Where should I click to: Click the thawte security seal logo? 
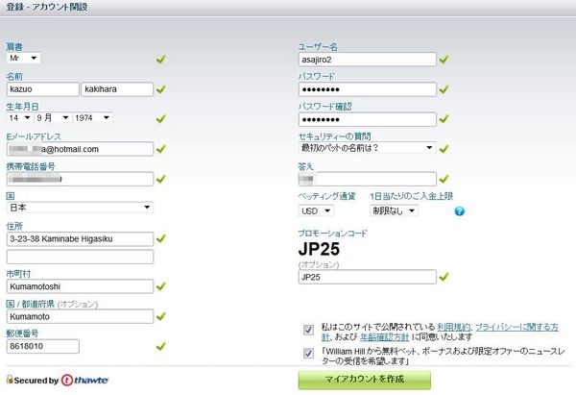click(84, 380)
